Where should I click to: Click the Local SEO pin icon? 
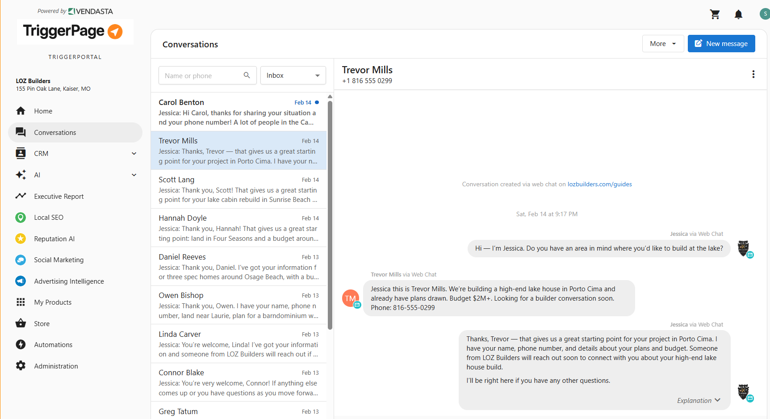click(x=21, y=218)
